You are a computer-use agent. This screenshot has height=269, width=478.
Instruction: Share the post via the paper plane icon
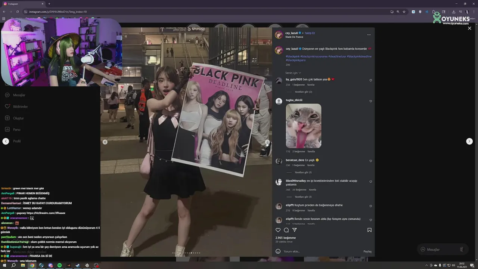(294, 230)
